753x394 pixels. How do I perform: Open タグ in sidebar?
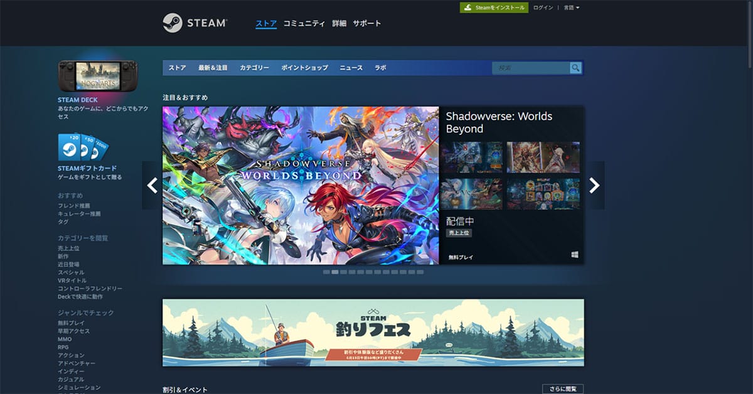pyautogui.click(x=63, y=222)
